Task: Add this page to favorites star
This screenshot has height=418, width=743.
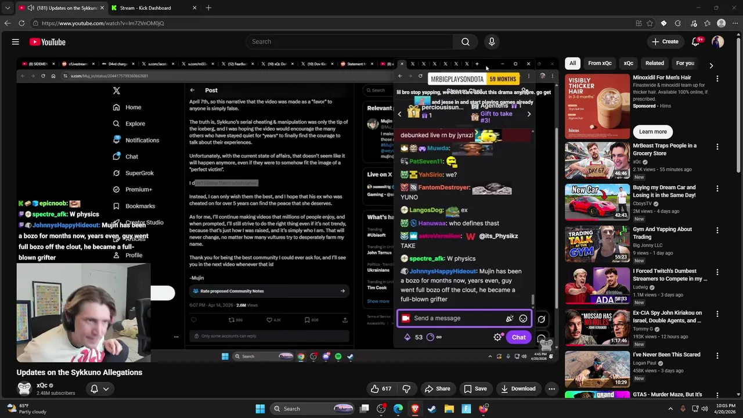Action: coord(650,23)
